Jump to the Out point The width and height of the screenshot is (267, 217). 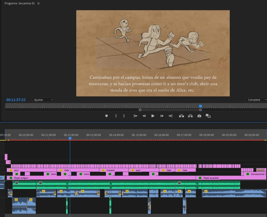coord(170,116)
